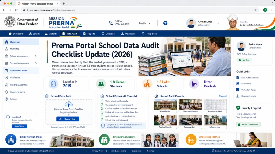Open My Profile in the sidebar
Screen dimensions: 275x154
21,49
